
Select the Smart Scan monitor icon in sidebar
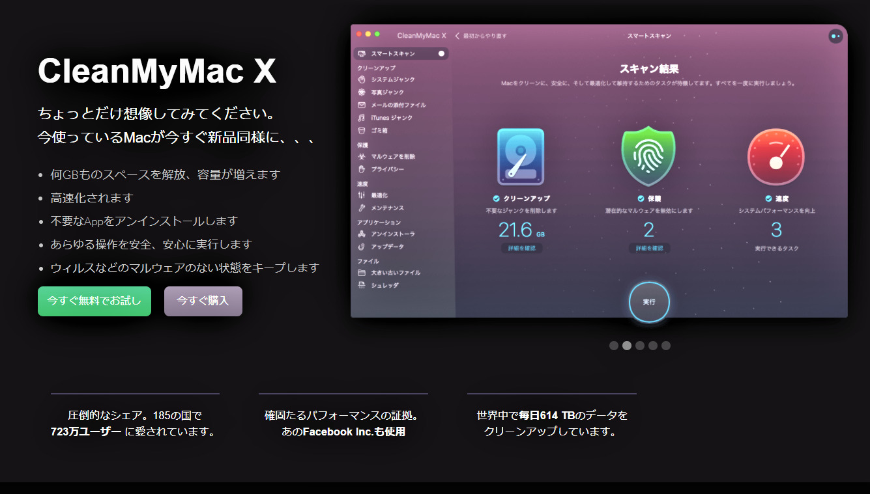[x=362, y=53]
